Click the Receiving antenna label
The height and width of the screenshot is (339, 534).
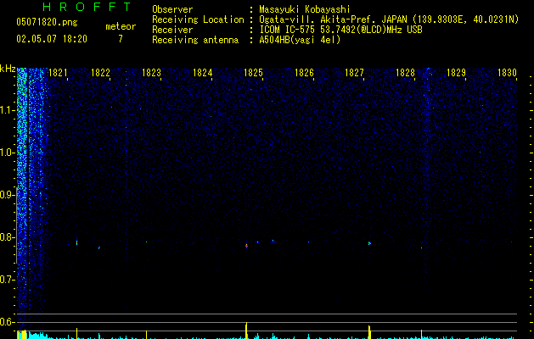click(195, 40)
